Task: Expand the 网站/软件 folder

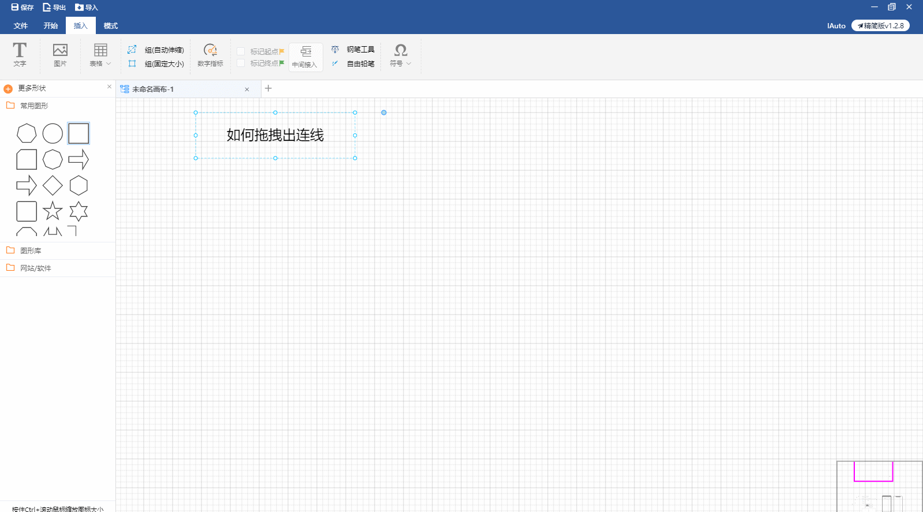Action: [35, 268]
